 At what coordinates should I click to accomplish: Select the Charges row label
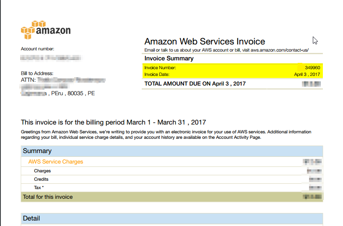(x=42, y=171)
